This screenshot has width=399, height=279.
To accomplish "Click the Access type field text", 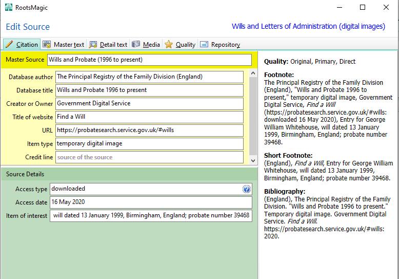I will pyautogui.click(x=68, y=189).
